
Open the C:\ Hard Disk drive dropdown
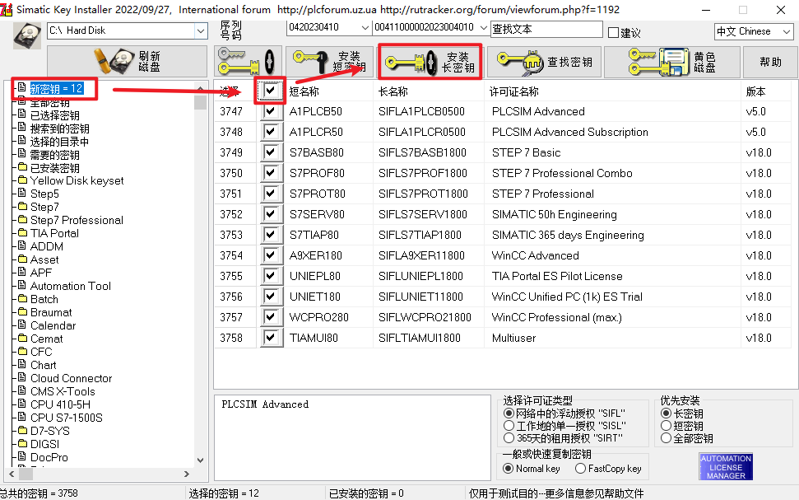pyautogui.click(x=201, y=30)
